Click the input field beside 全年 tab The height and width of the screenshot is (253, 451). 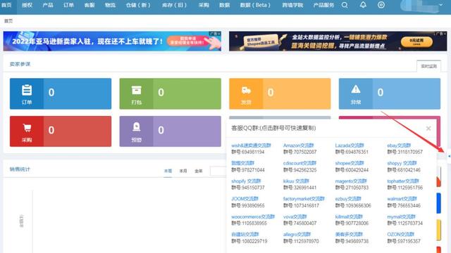[218, 171]
